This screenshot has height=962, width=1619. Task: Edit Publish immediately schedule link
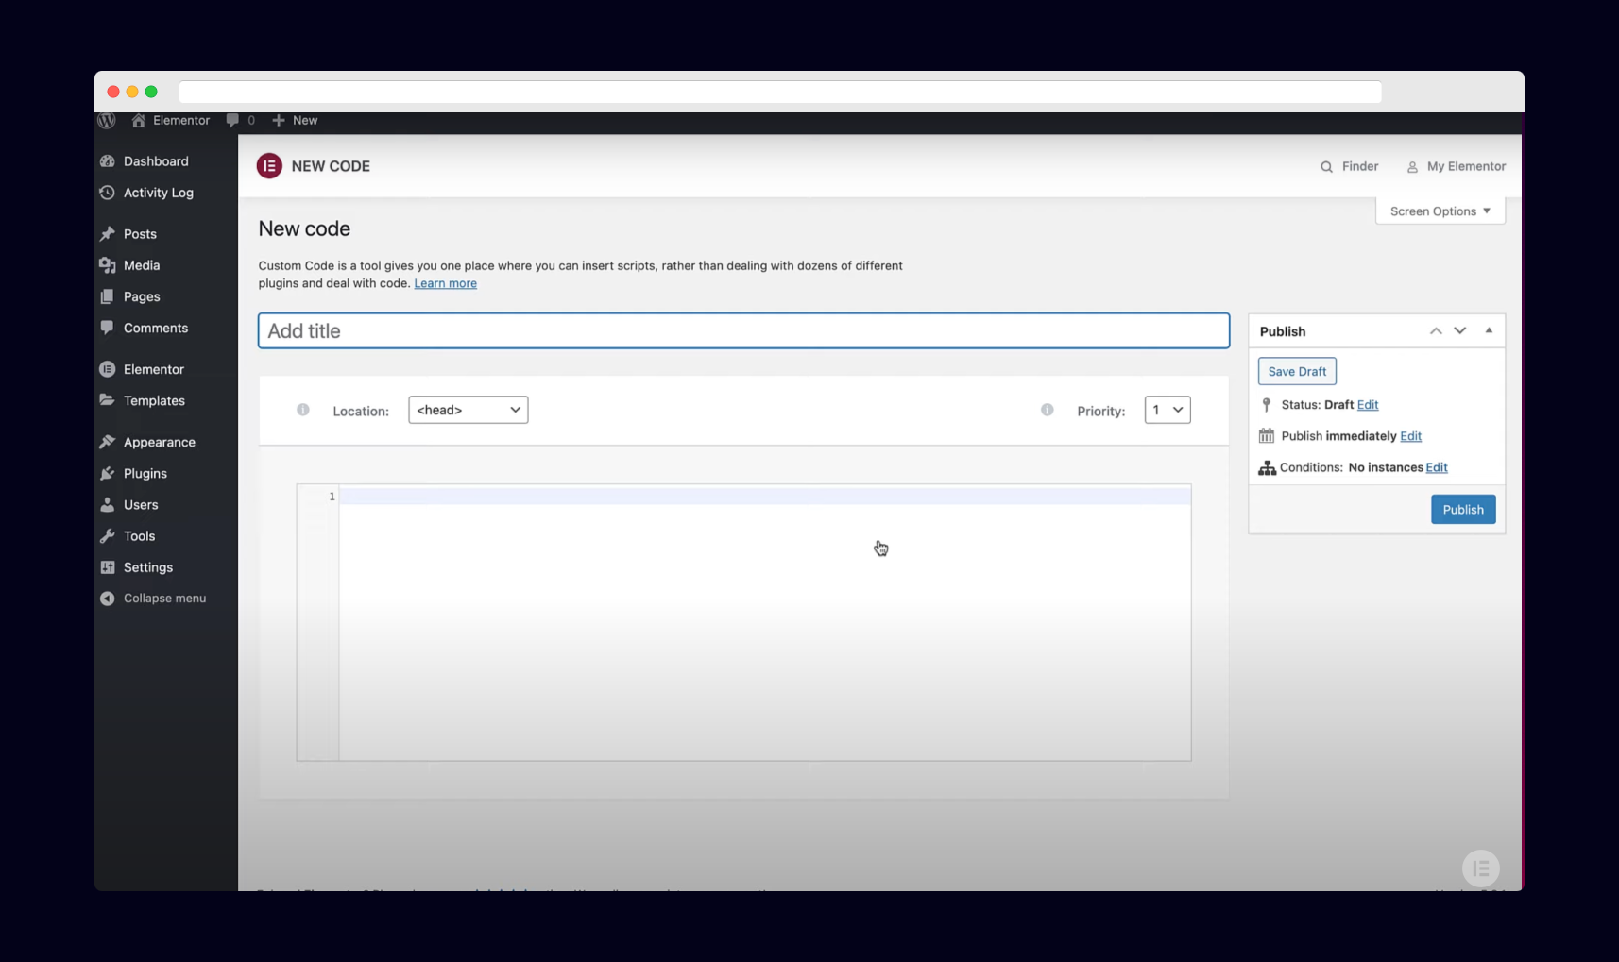click(1410, 436)
